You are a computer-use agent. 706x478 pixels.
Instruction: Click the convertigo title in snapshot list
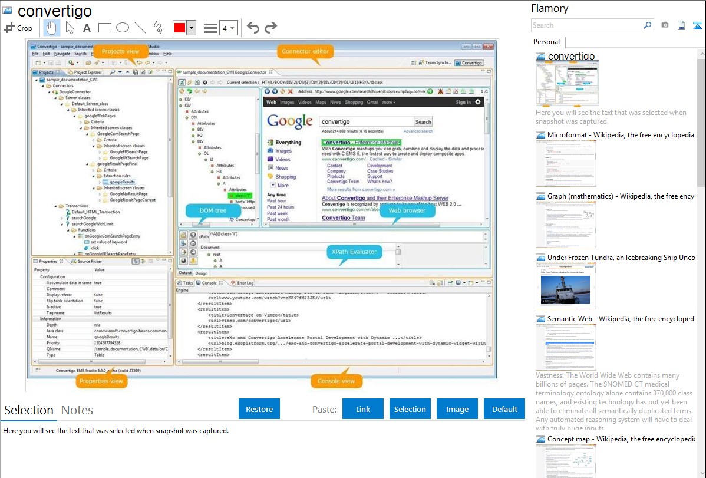point(572,56)
